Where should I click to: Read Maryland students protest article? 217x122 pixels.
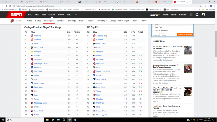point(166,66)
